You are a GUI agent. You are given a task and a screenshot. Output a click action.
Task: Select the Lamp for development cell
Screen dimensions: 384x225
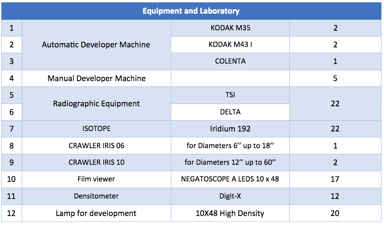[96, 213]
